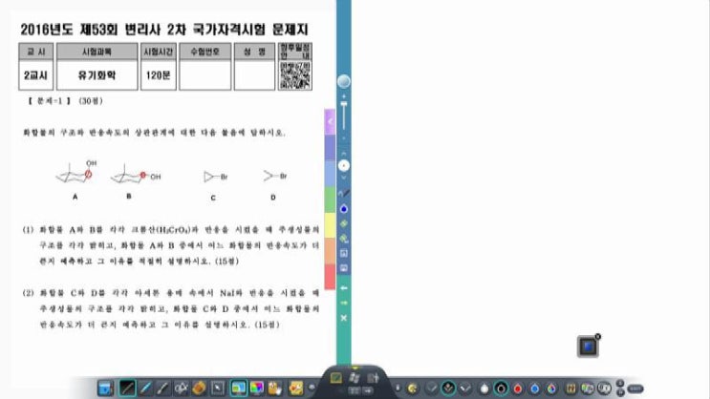Viewport: 710px width, 399px height.
Task: Open the third center-dock mode icon
Action: (x=373, y=378)
